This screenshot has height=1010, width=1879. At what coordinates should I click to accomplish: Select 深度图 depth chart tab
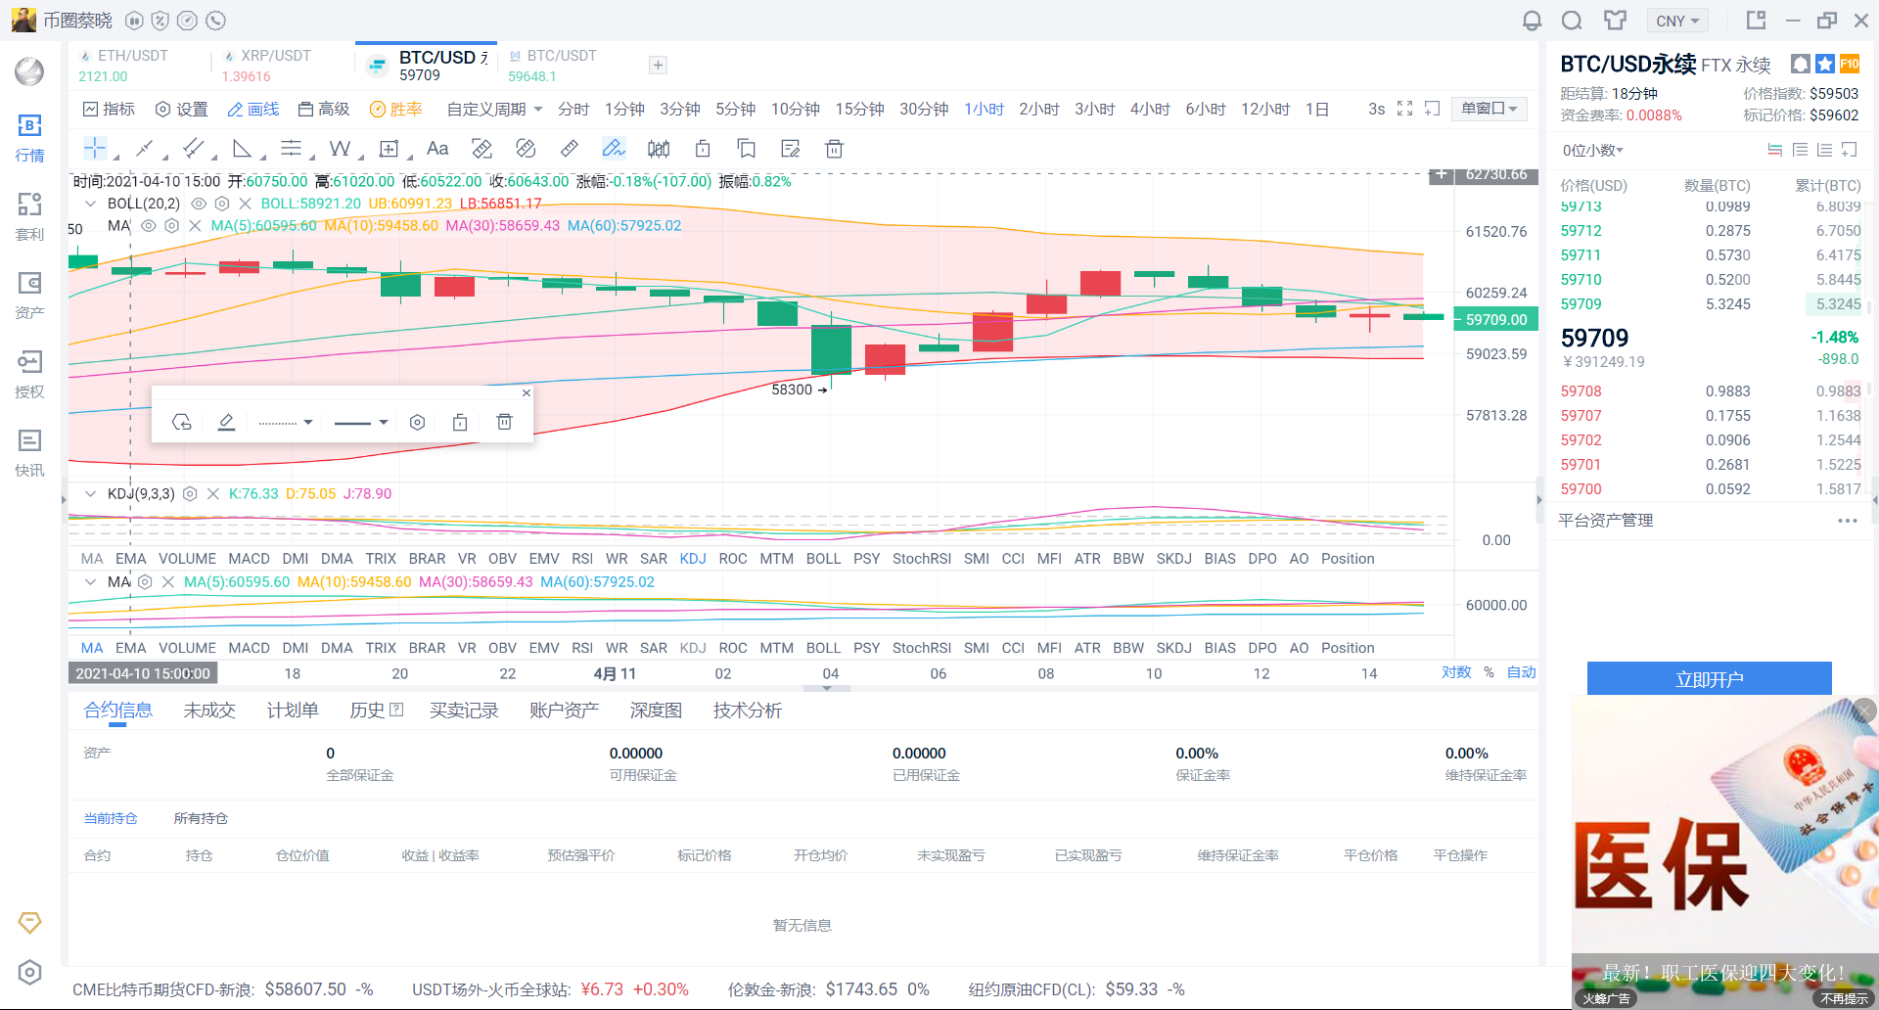coord(656,711)
